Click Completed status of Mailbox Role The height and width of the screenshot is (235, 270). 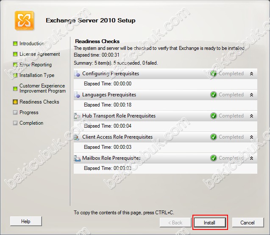231,158
